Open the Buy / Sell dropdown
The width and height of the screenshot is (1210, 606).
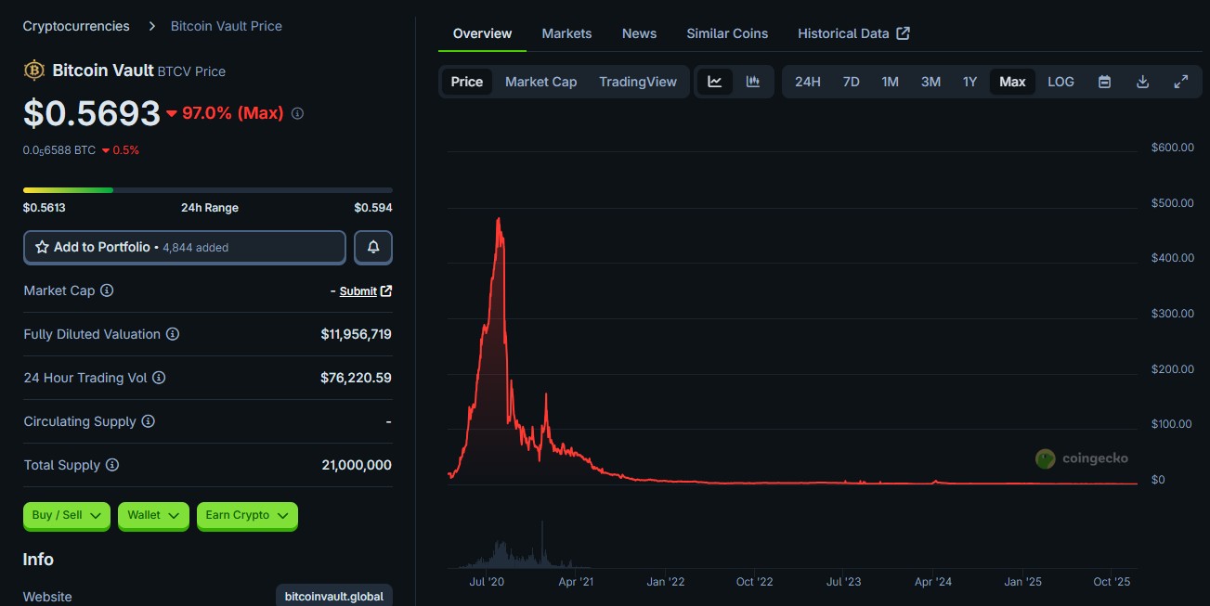tap(67, 515)
